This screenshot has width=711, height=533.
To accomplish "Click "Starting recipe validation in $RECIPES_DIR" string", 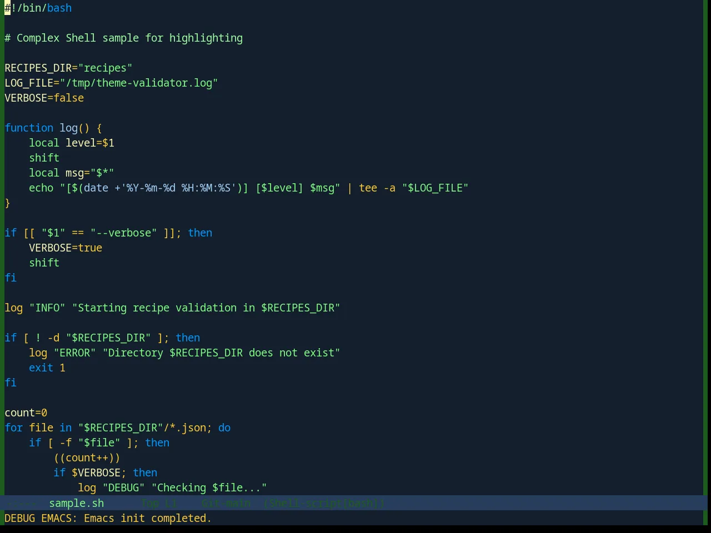I will point(206,308).
